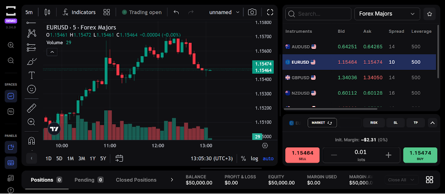
Task: Toggle the order ticket panel icon under PANELS
Action: (x=11, y=147)
